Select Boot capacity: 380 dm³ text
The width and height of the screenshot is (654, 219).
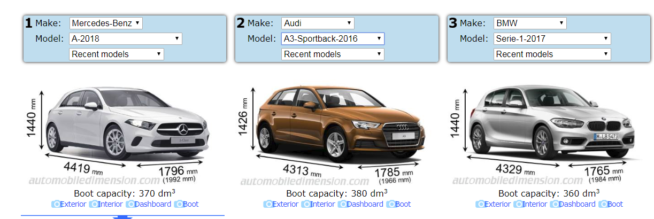(x=337, y=193)
